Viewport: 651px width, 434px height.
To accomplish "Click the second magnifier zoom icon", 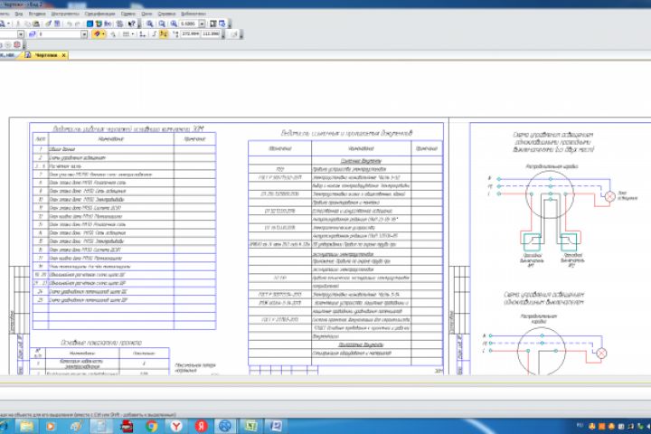I will click(x=162, y=24).
